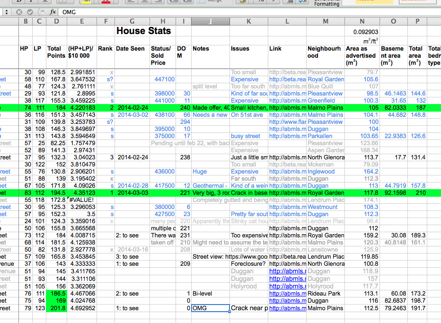Select the active OMG notes cell

(x=211, y=308)
